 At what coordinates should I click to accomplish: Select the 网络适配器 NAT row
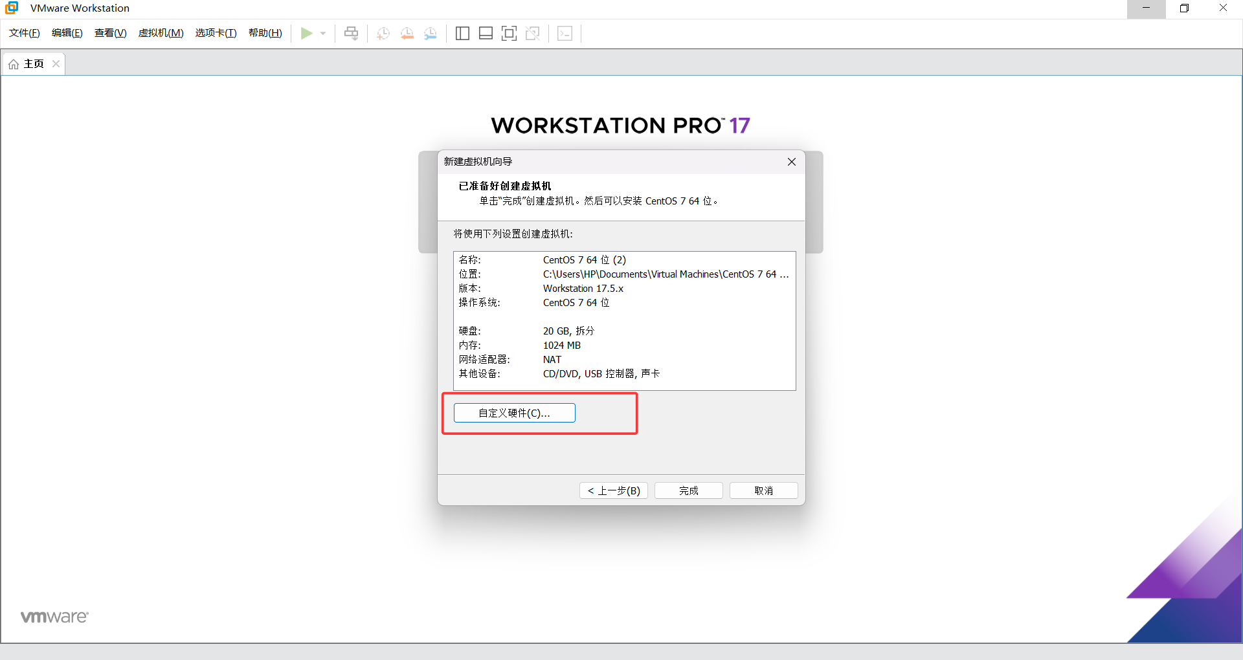point(624,360)
